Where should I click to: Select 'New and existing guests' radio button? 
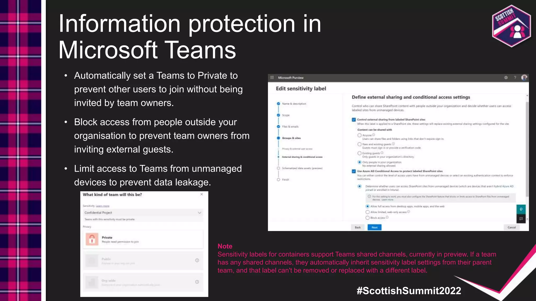pos(360,144)
